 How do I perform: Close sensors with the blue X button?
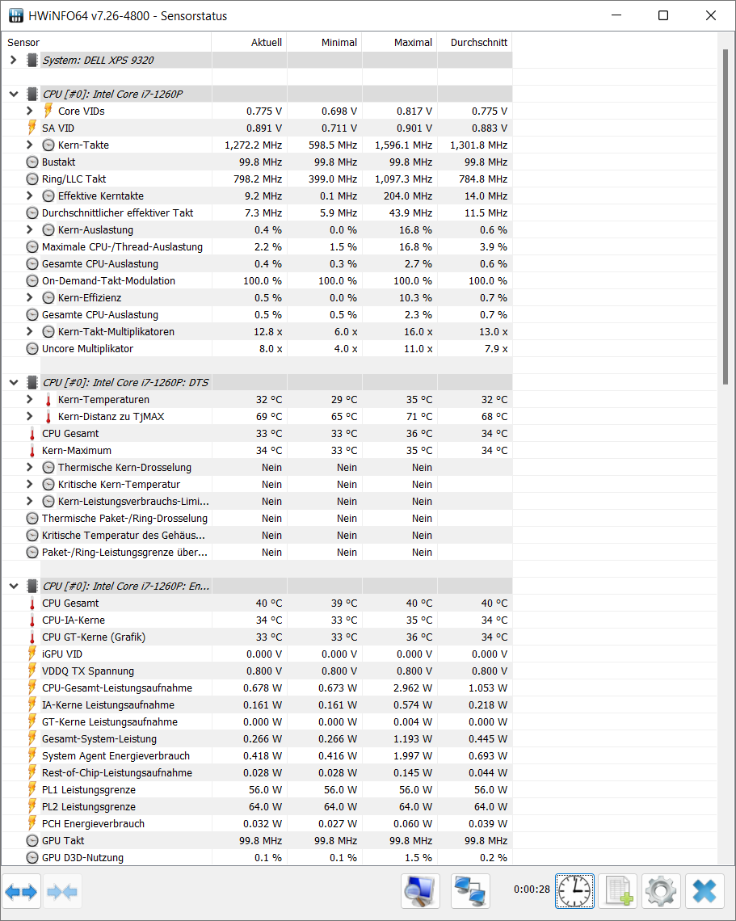click(x=704, y=891)
